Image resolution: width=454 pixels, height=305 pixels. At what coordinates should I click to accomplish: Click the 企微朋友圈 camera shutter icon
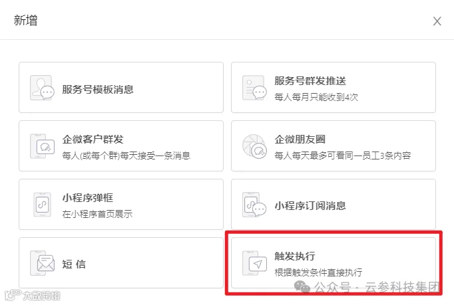254,146
